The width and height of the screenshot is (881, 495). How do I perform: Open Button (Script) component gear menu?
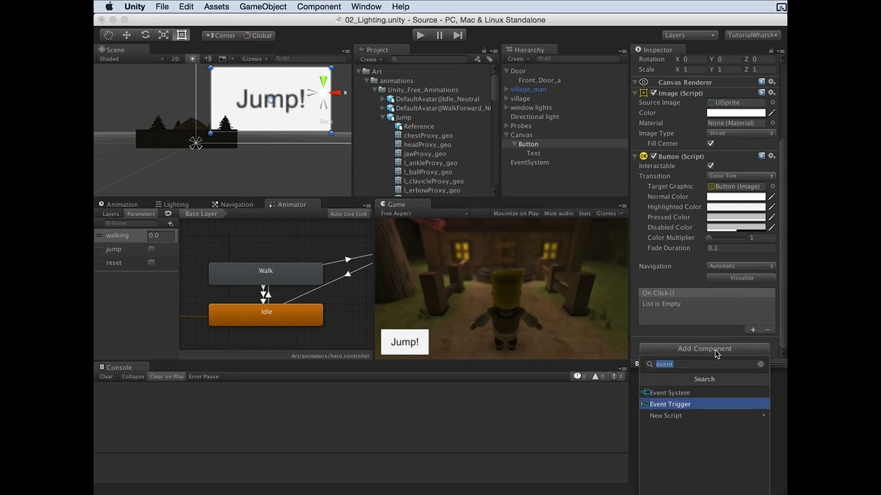(772, 156)
